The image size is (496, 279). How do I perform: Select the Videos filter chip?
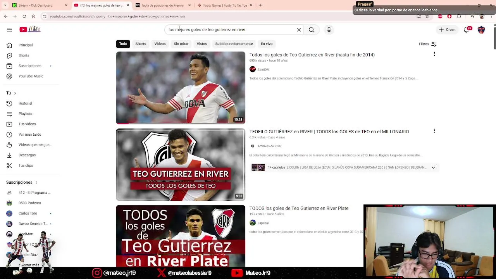pyautogui.click(x=160, y=44)
